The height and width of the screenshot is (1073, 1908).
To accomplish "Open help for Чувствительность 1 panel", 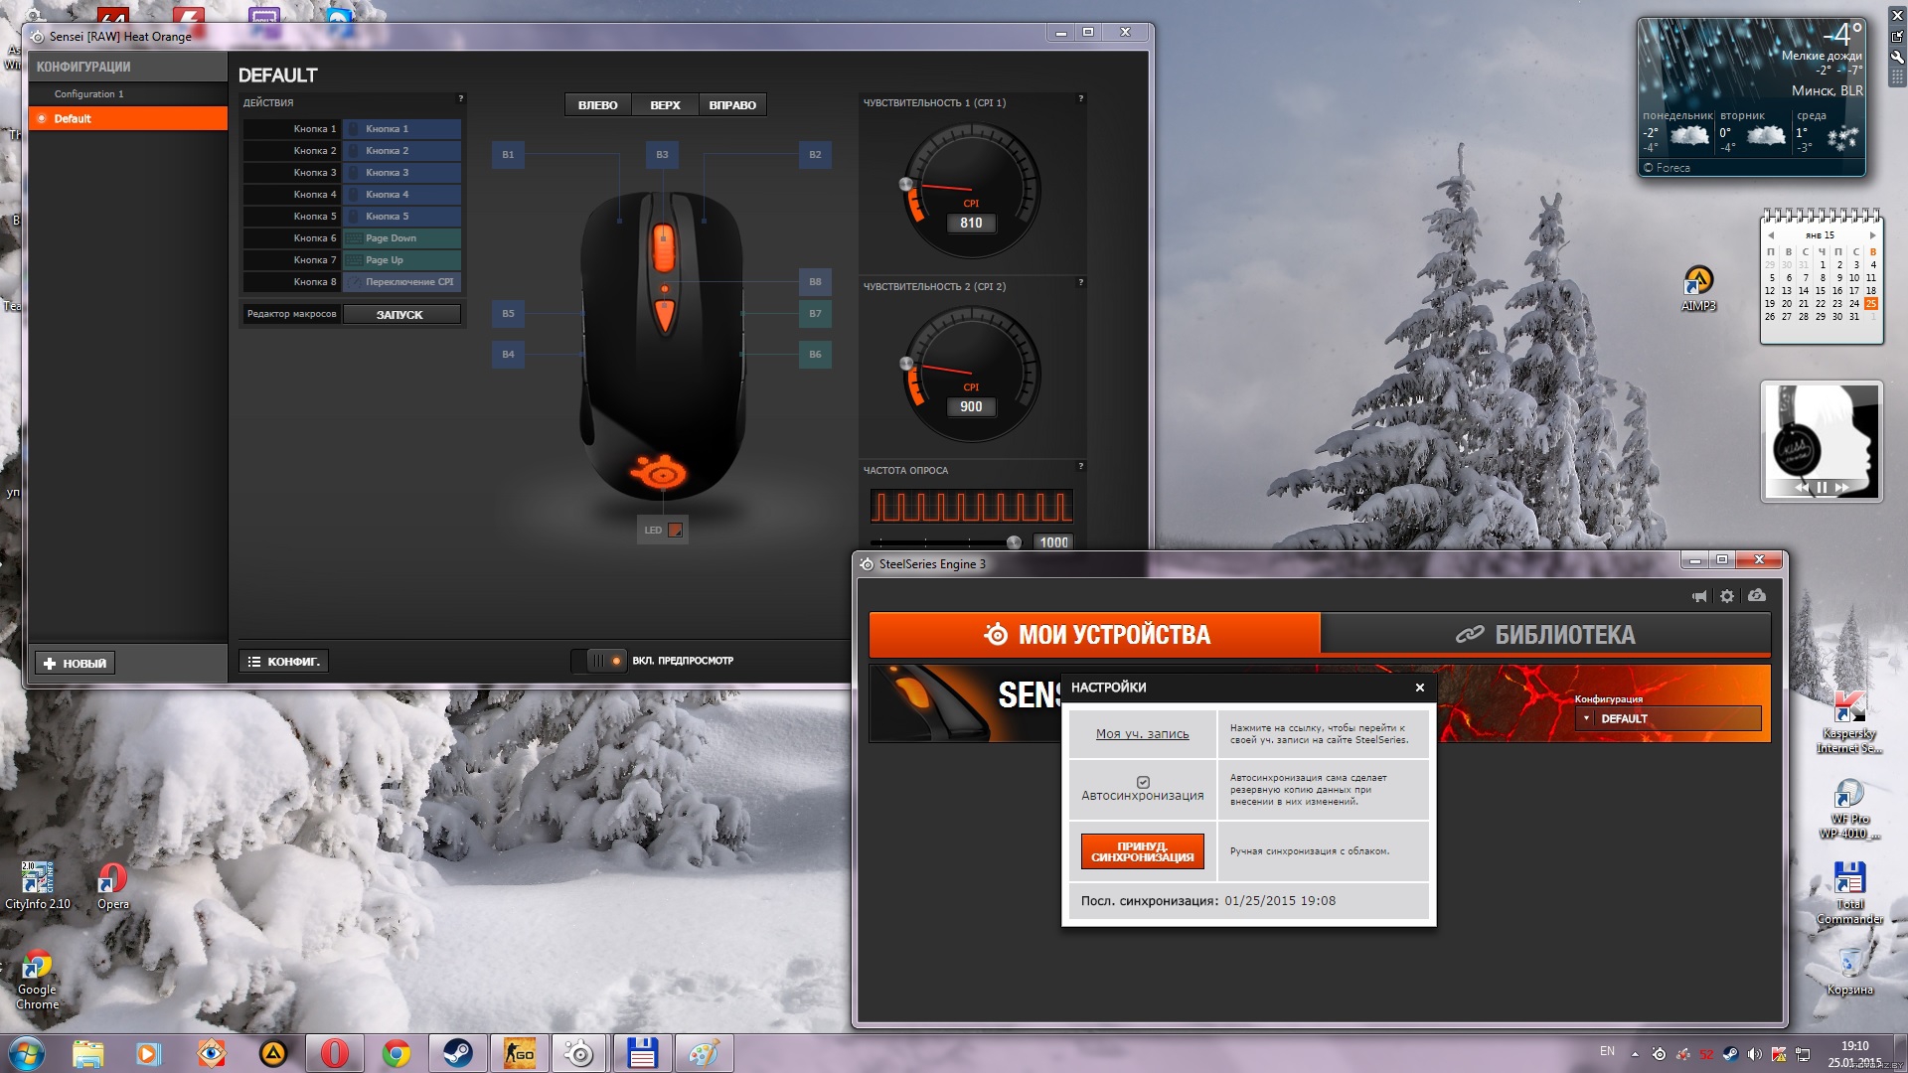I will pyautogui.click(x=1081, y=98).
